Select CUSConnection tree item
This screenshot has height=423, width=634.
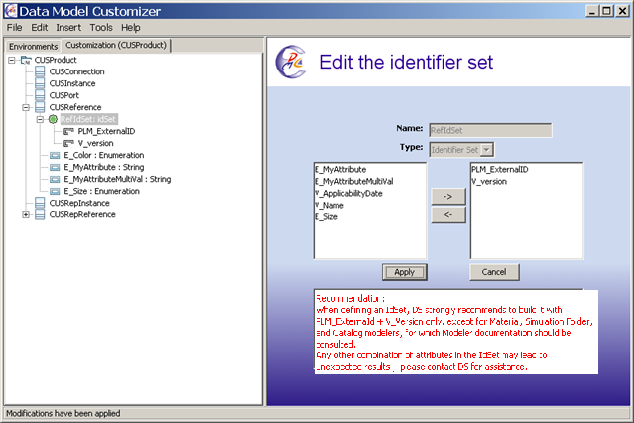click(x=76, y=71)
